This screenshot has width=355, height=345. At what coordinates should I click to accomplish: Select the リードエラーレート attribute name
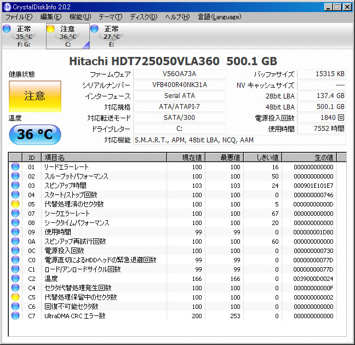point(66,167)
